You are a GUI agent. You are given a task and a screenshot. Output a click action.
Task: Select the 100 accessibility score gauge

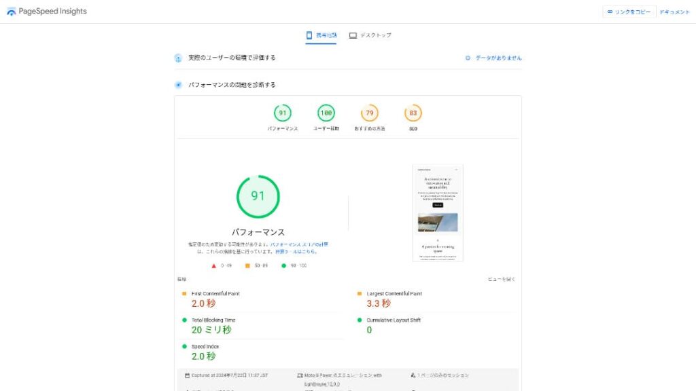click(326, 113)
